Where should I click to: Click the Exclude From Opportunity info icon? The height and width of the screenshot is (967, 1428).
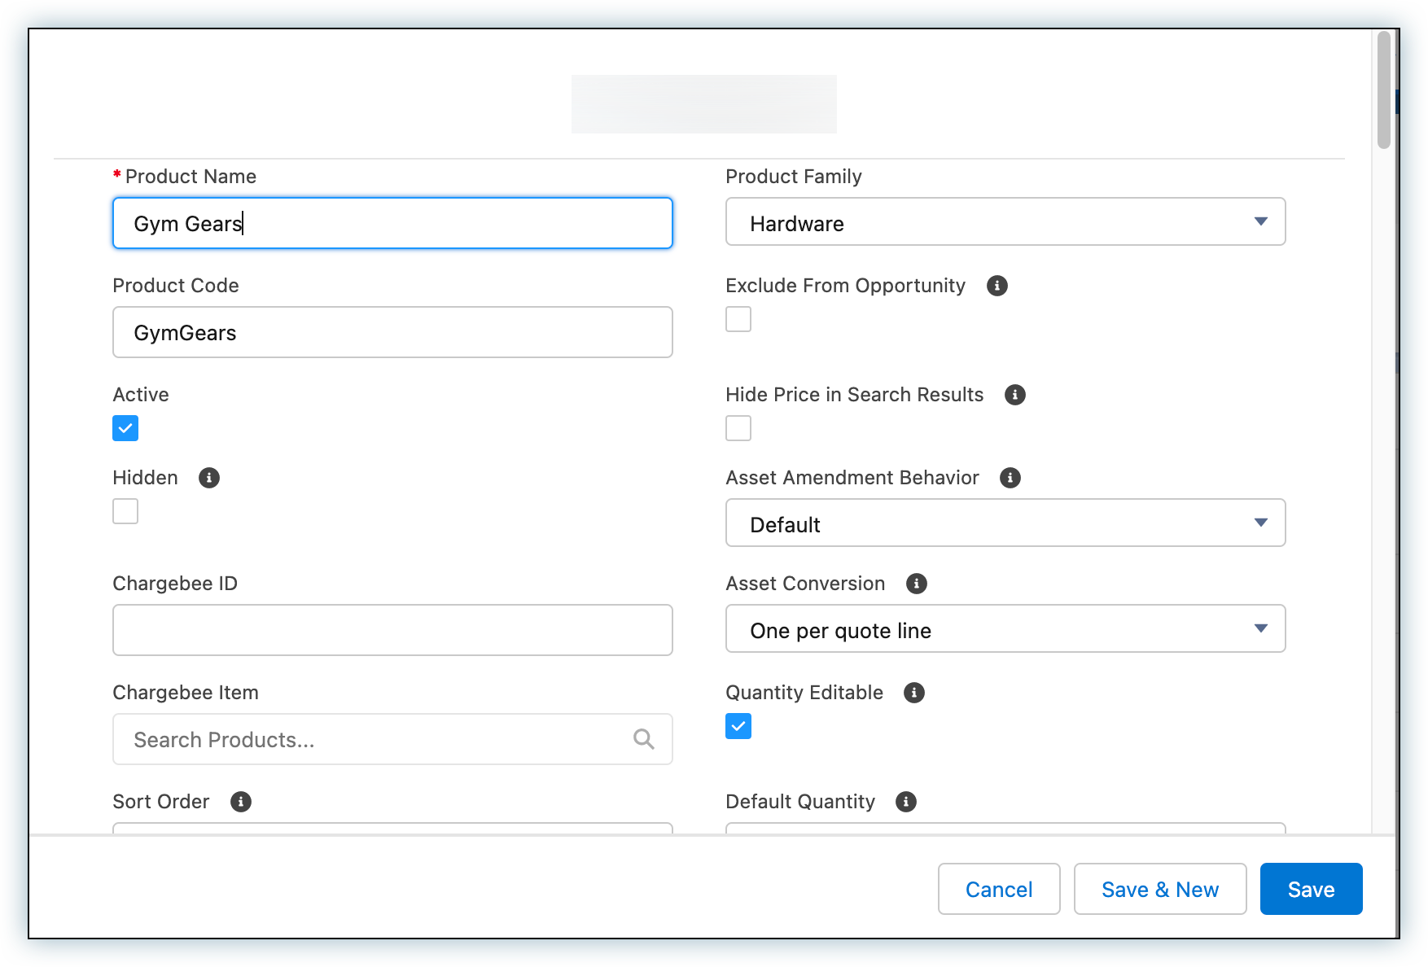(997, 286)
